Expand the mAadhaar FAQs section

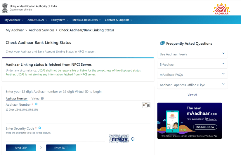click(x=192, y=75)
